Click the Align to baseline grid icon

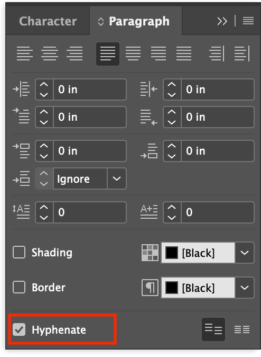click(x=242, y=329)
